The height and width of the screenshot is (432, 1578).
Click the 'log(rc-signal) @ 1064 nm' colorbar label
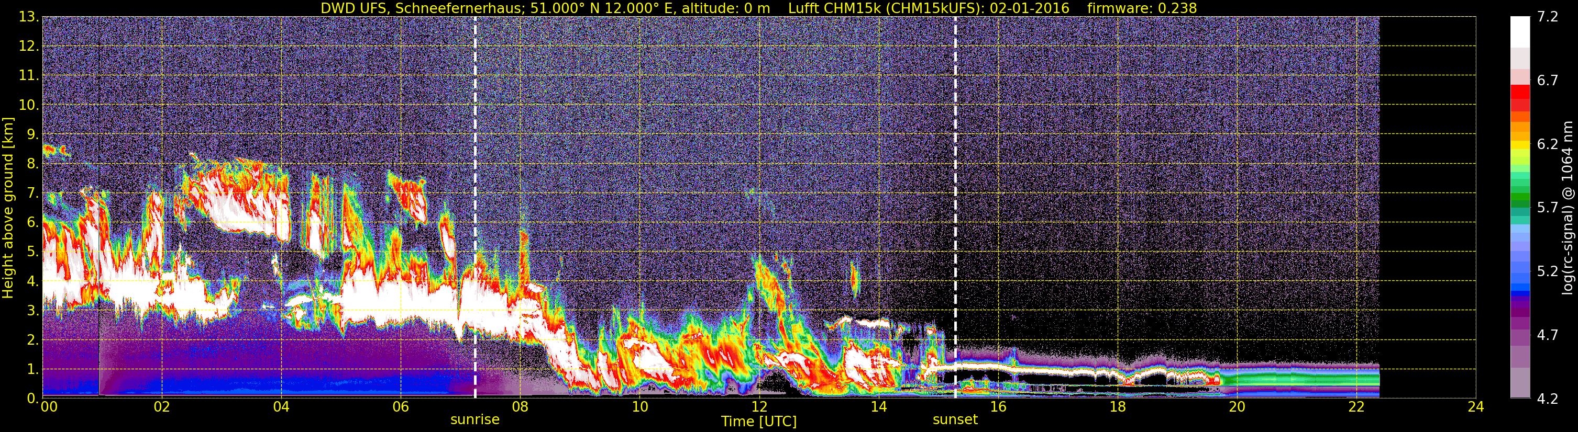[x=1568, y=208]
